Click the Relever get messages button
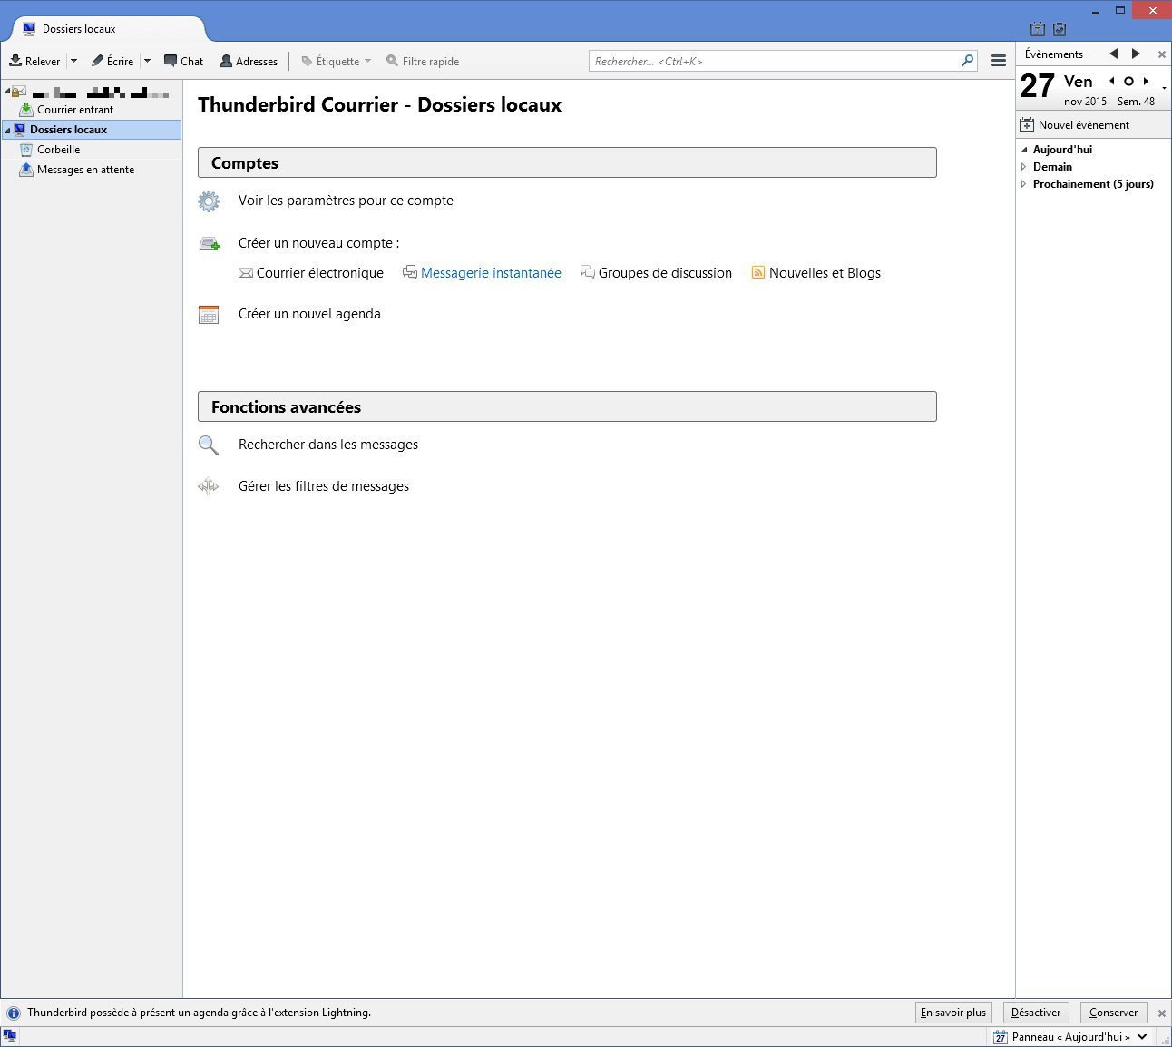The image size is (1172, 1047). tap(34, 62)
